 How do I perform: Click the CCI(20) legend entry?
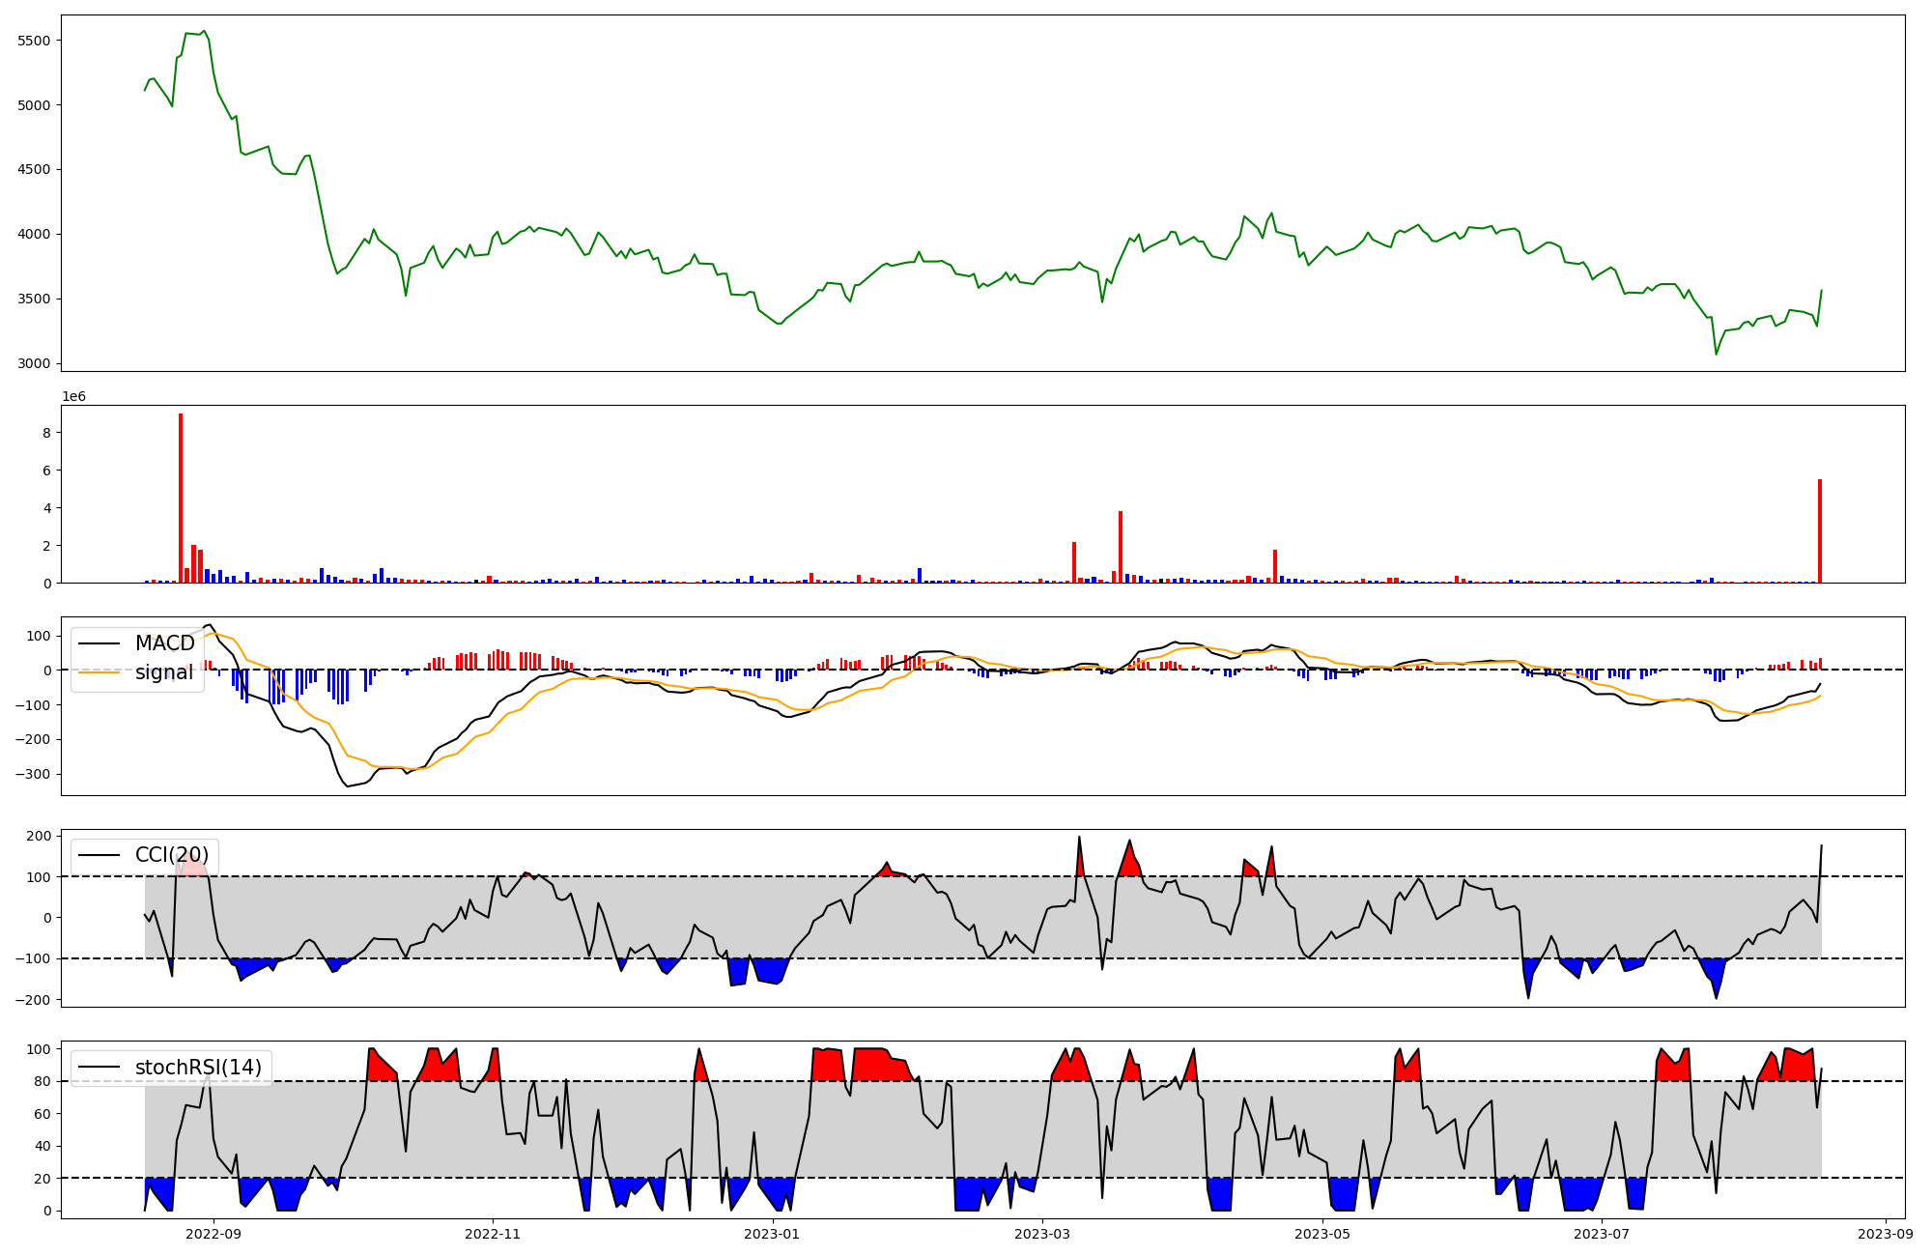pyautogui.click(x=171, y=855)
